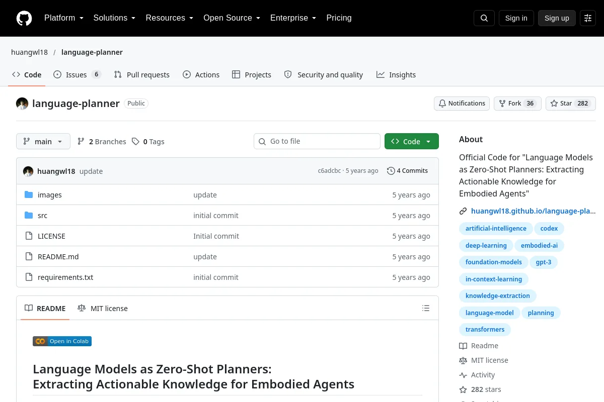Open the Pricing page link
This screenshot has height=402, width=604.
[x=339, y=18]
